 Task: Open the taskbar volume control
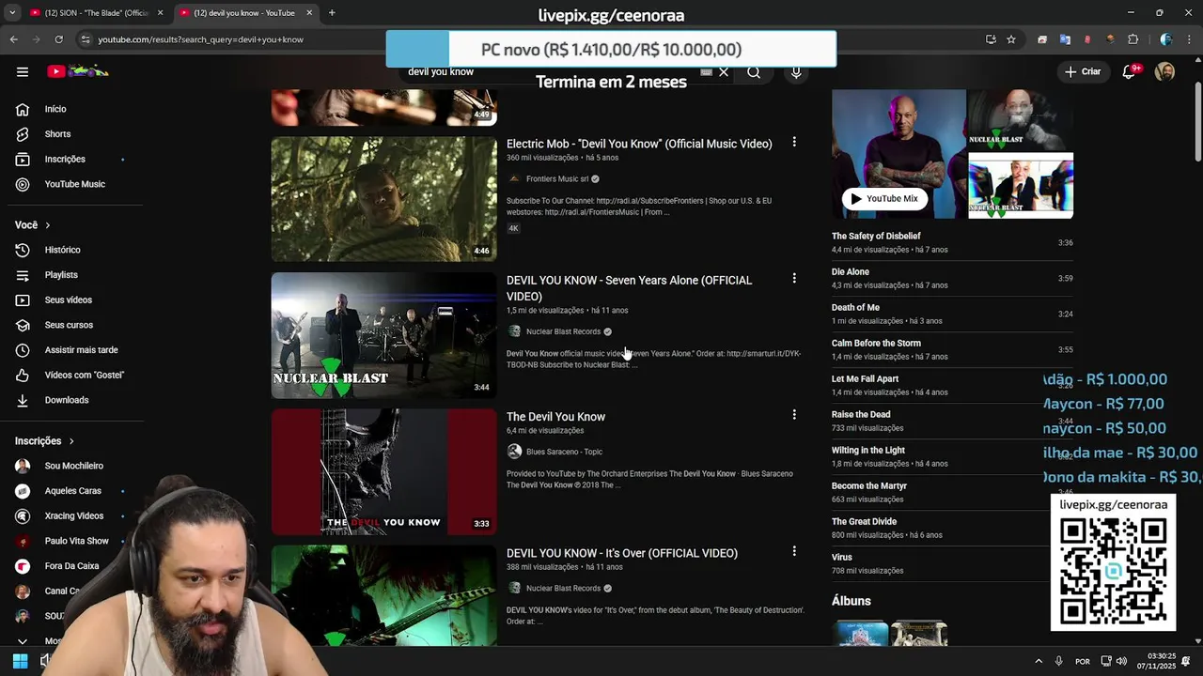(x=1121, y=661)
